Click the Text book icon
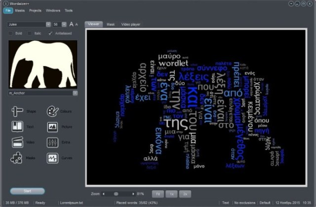Image resolution: width=316 pixels, height=207 pixels. [x=17, y=127]
